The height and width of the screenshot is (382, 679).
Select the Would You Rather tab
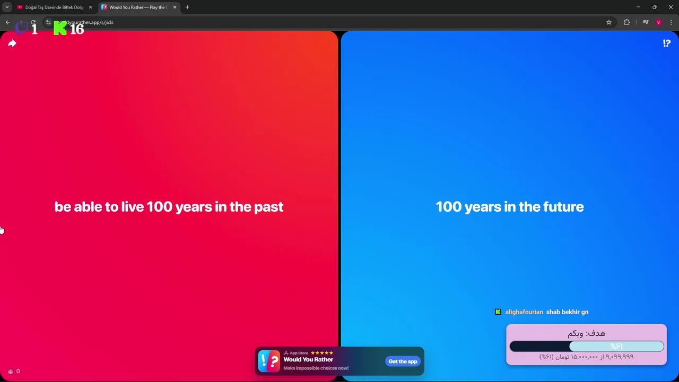click(139, 7)
